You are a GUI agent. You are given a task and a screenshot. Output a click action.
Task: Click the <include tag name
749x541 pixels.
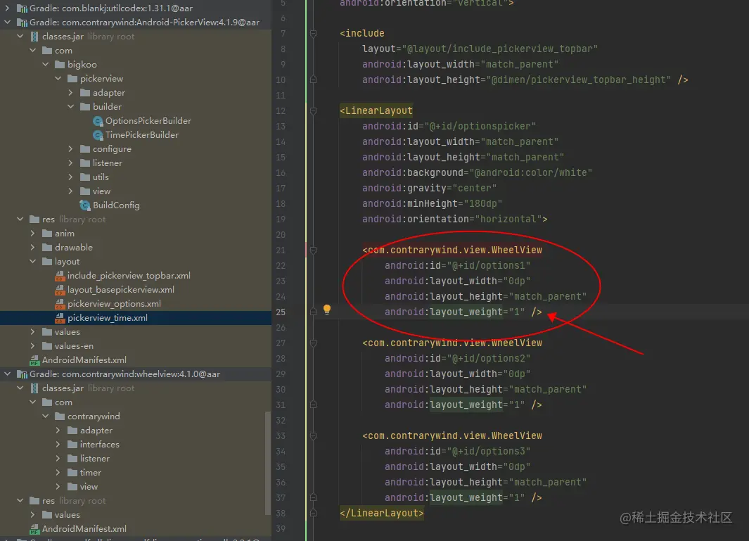pyautogui.click(x=362, y=34)
